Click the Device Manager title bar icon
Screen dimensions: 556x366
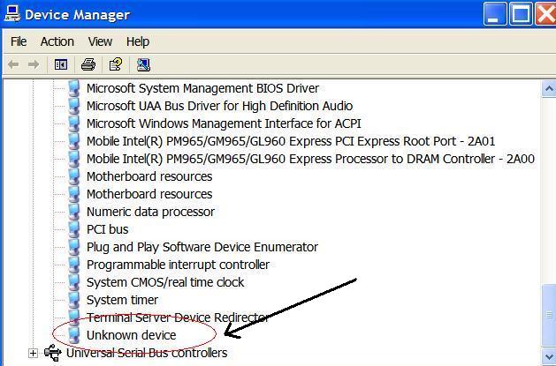pyautogui.click(x=12, y=14)
